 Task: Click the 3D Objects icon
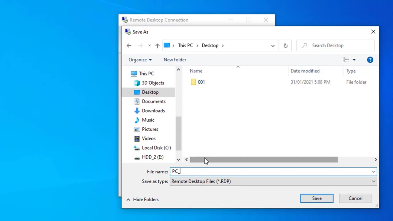[137, 83]
